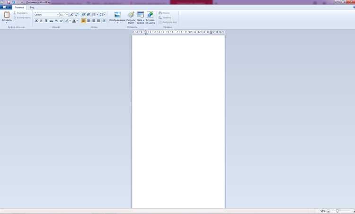The width and height of the screenshot is (355, 214).
Task: Select align text left
Action: tap(83, 21)
